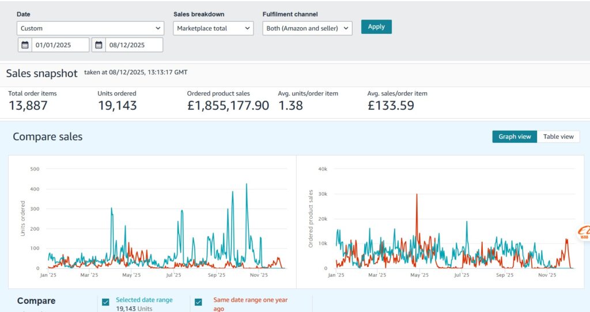Screen dimensions: 590x312
Task: Open the end date calendar icon
Action: tap(99, 45)
